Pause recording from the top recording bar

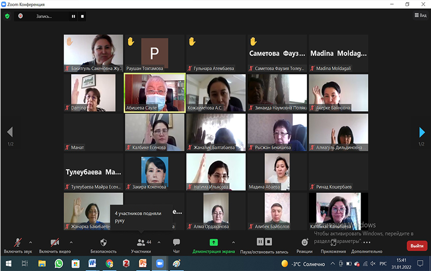coord(73,16)
